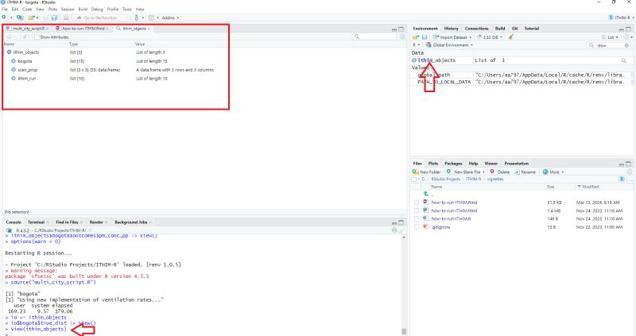636x336 pixels.
Task: Minimize the Console pane
Action: tap(394, 222)
